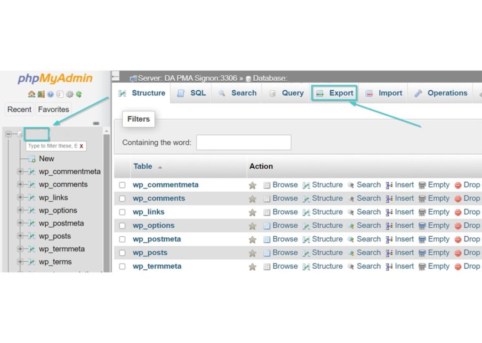
Task: Click the New table icon in sidebar
Action: click(32, 159)
